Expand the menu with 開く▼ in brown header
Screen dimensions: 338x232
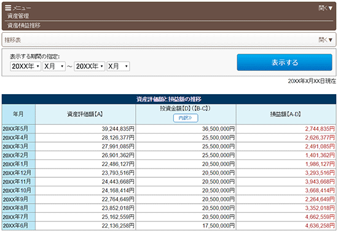click(326, 8)
